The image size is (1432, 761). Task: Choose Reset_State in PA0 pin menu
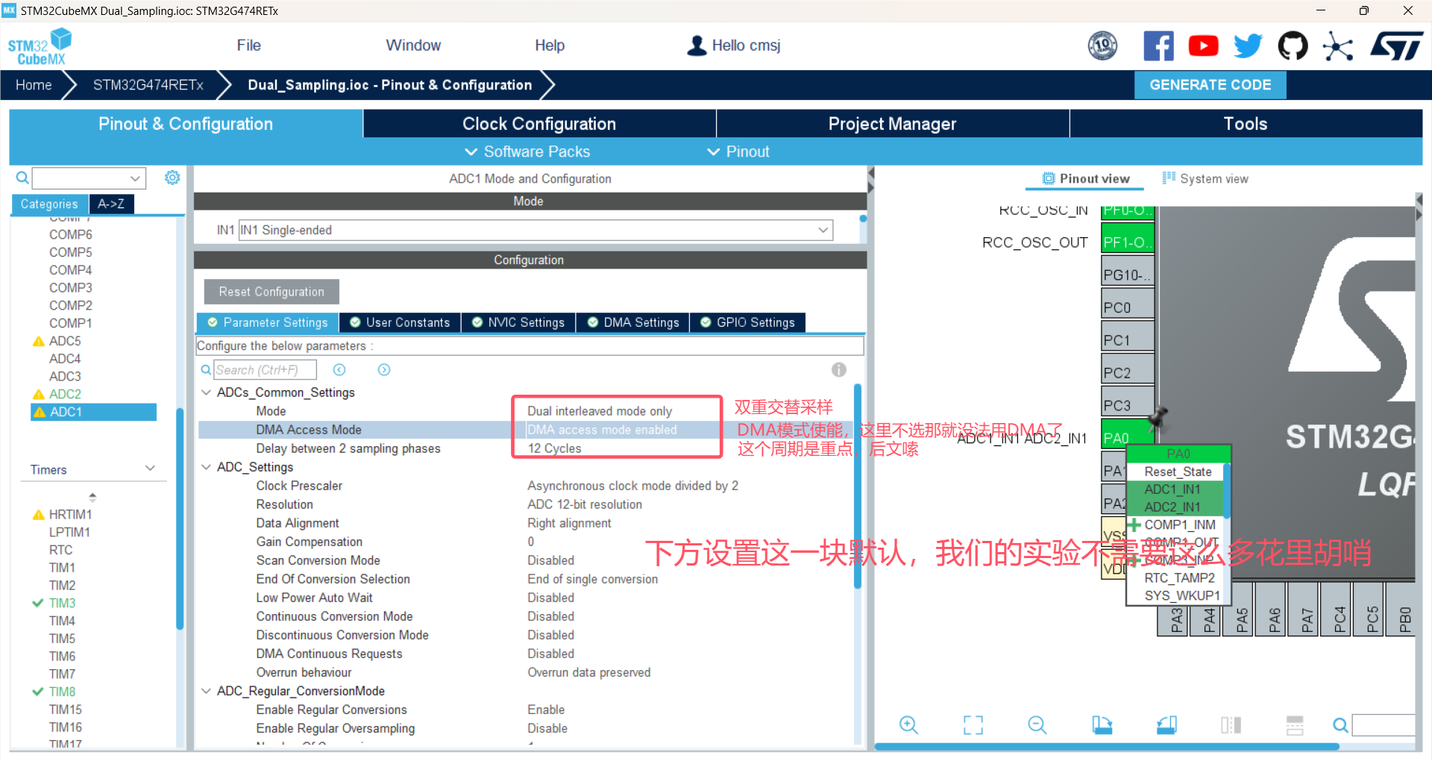click(x=1178, y=472)
